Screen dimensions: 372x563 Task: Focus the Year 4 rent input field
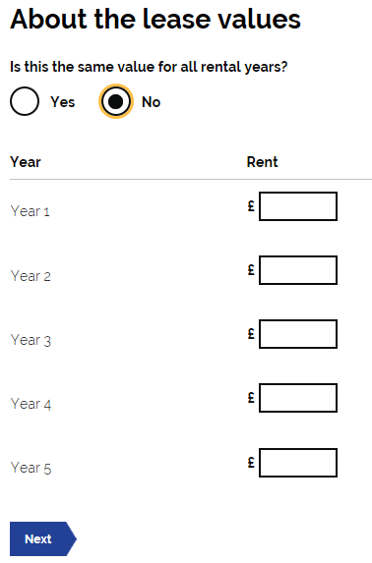[x=298, y=398]
